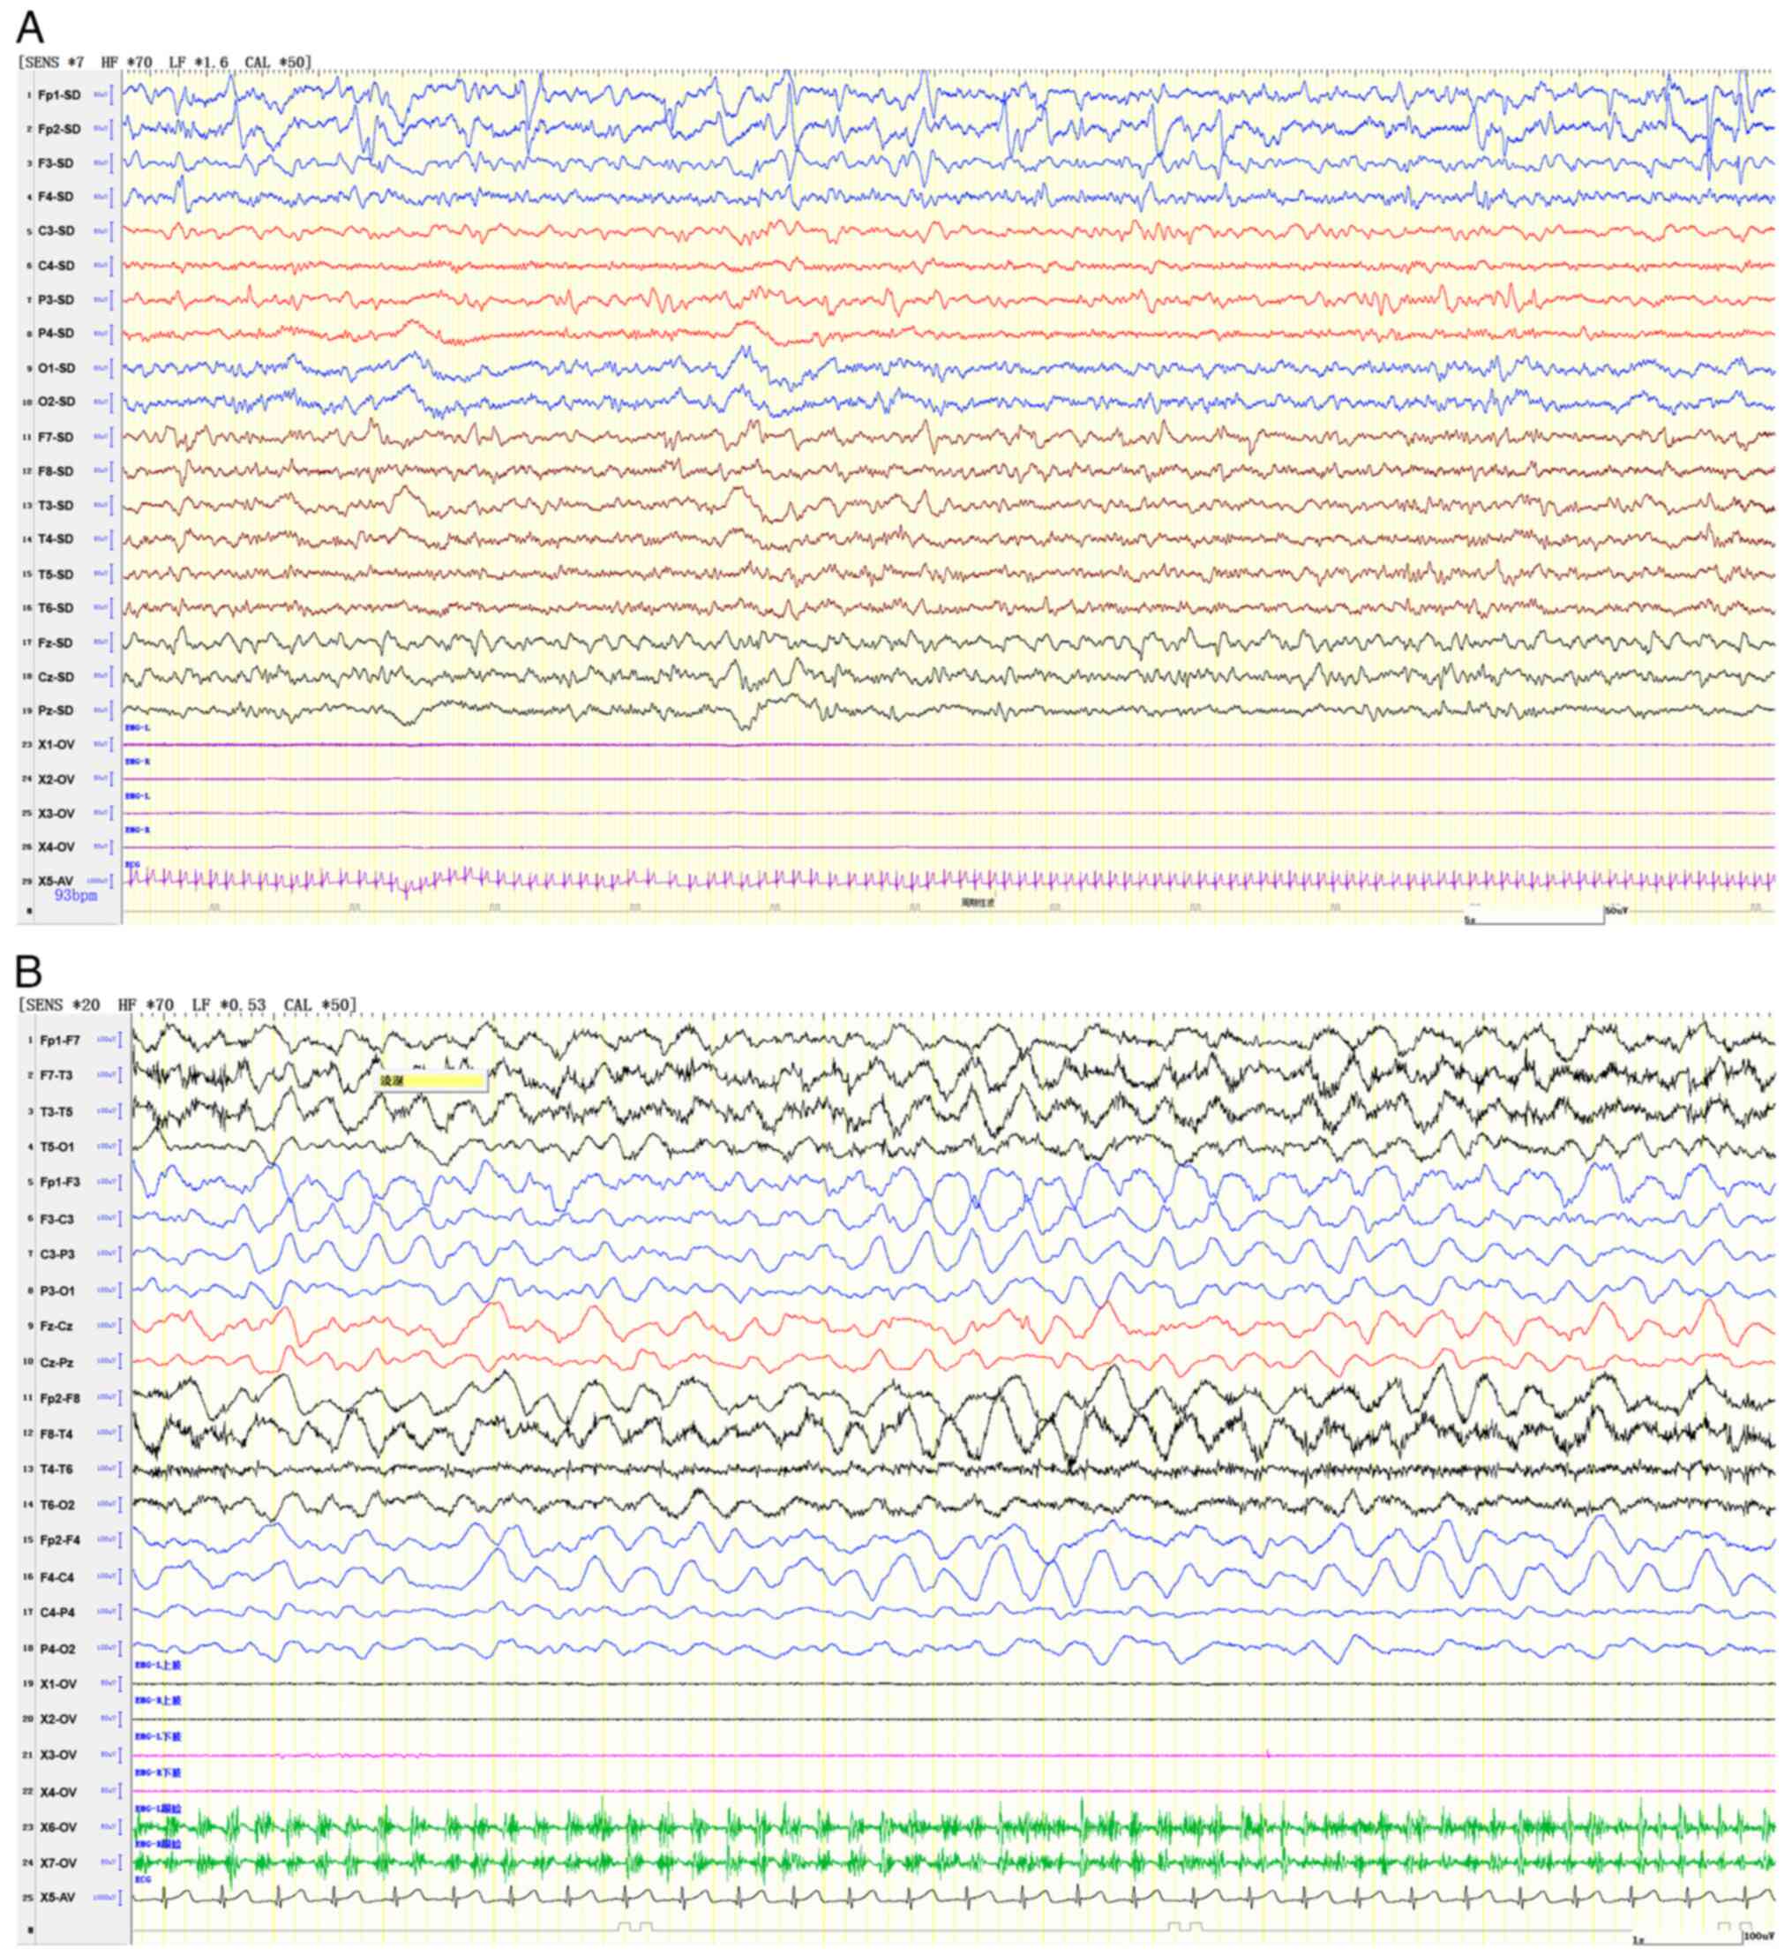Select the T4-T6 channel label
The image size is (1792, 1956).
point(58,1470)
